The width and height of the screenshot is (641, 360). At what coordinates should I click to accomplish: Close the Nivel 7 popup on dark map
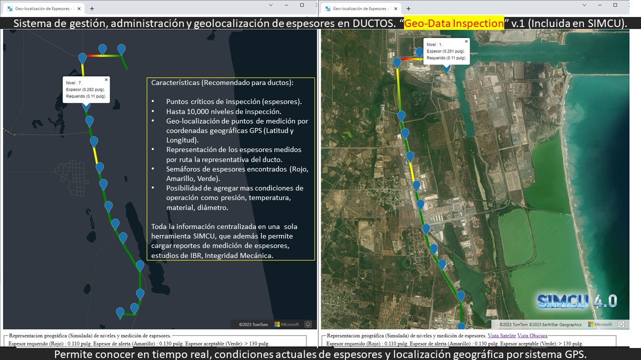(106, 79)
